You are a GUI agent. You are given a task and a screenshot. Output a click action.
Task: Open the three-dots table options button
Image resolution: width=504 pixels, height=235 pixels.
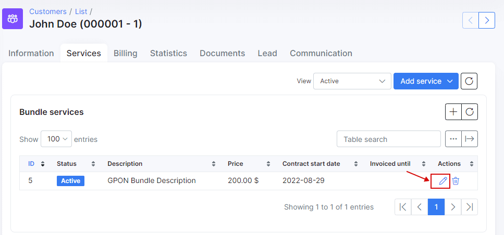(453, 139)
